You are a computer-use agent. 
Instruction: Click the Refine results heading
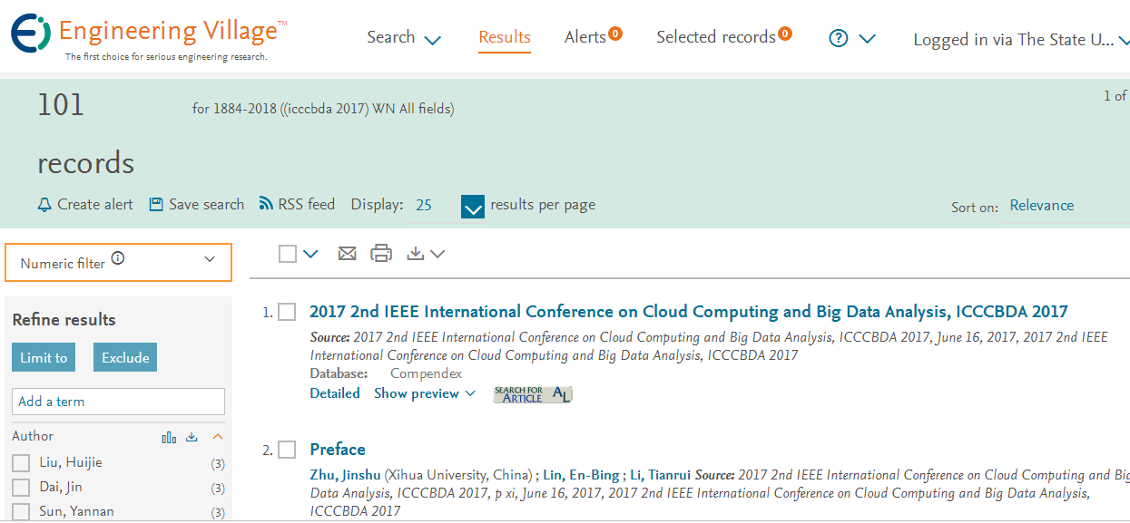pos(64,320)
